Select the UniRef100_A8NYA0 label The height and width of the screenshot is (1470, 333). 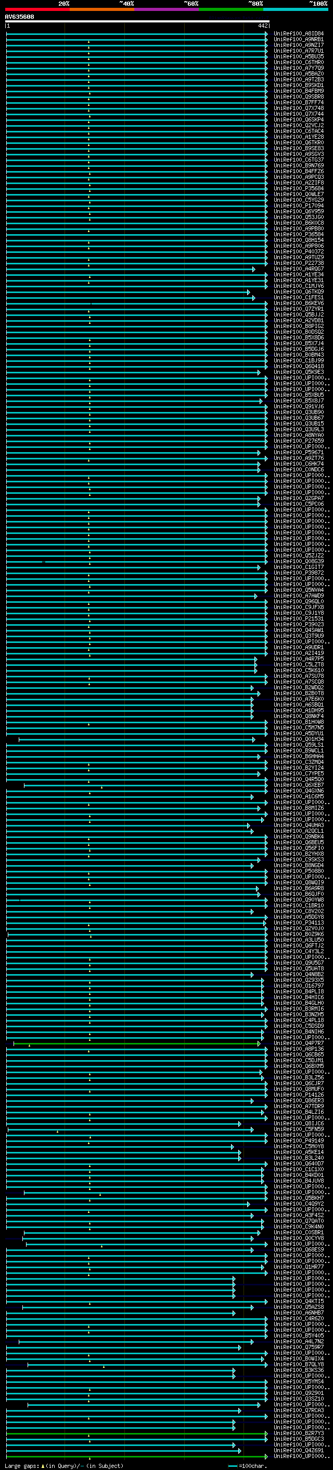(x=298, y=435)
